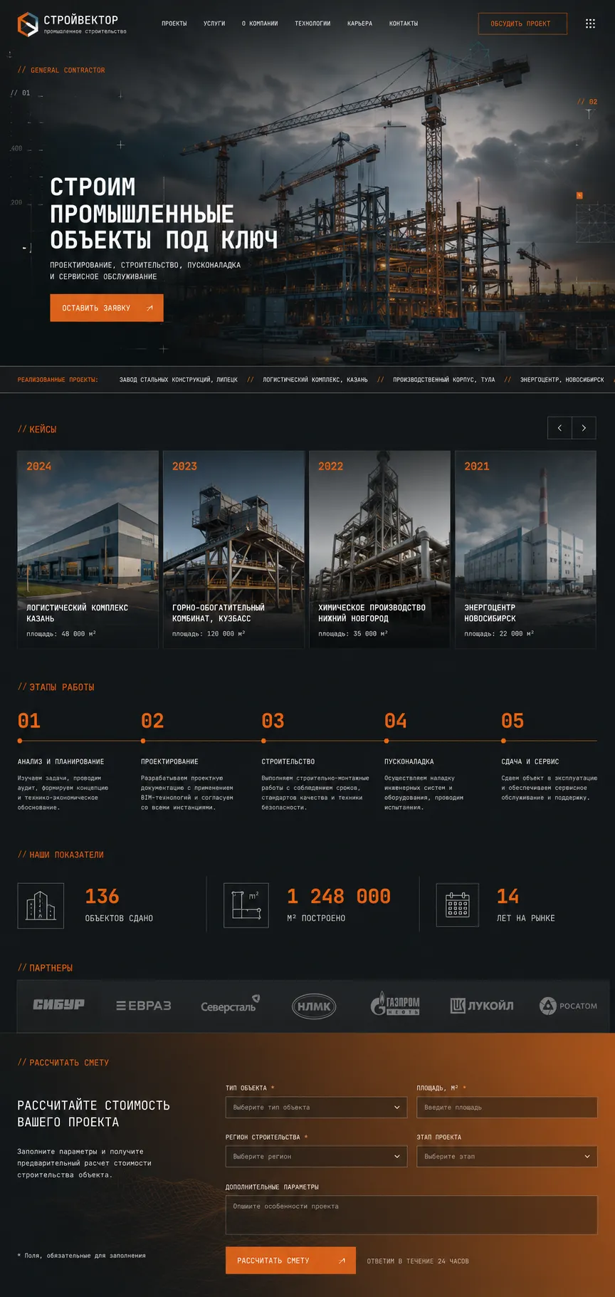
Task: Click the 'General Contractor' label
Action: click(61, 70)
